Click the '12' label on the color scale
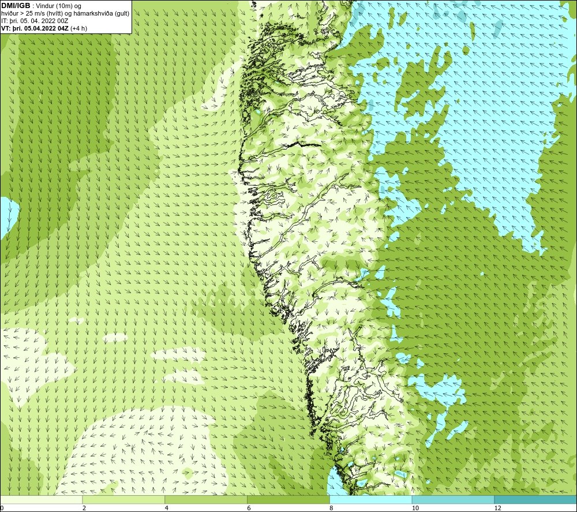The height and width of the screenshot is (512, 577). tap(498, 508)
